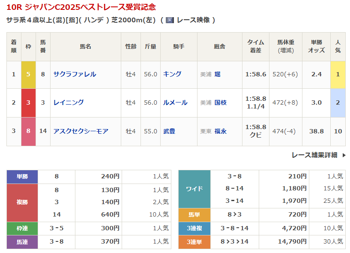View jockey キング profile
The height and width of the screenshot is (253, 350).
[172, 74]
